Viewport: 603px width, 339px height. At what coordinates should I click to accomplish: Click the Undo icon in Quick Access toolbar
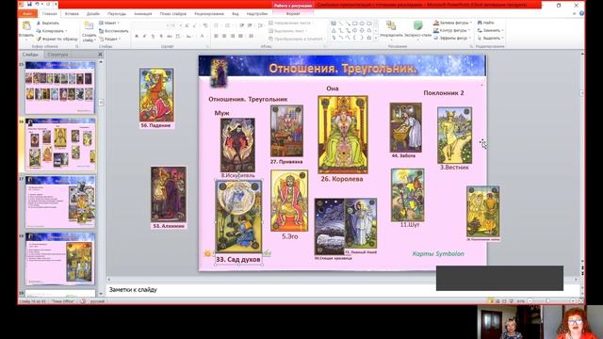(38, 4)
